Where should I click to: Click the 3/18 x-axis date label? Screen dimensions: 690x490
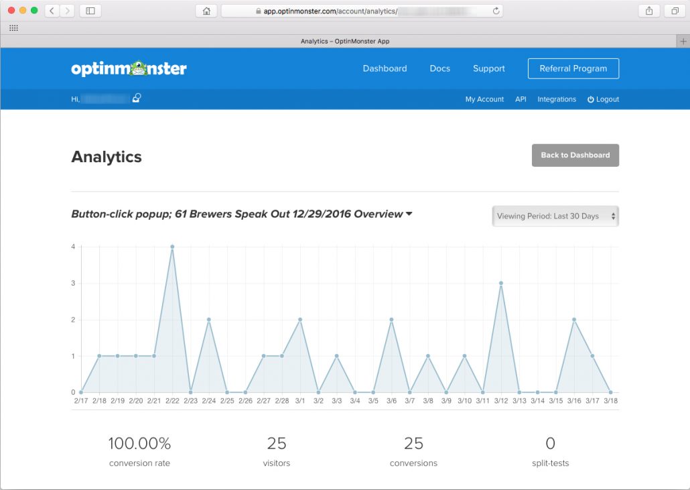tap(611, 401)
